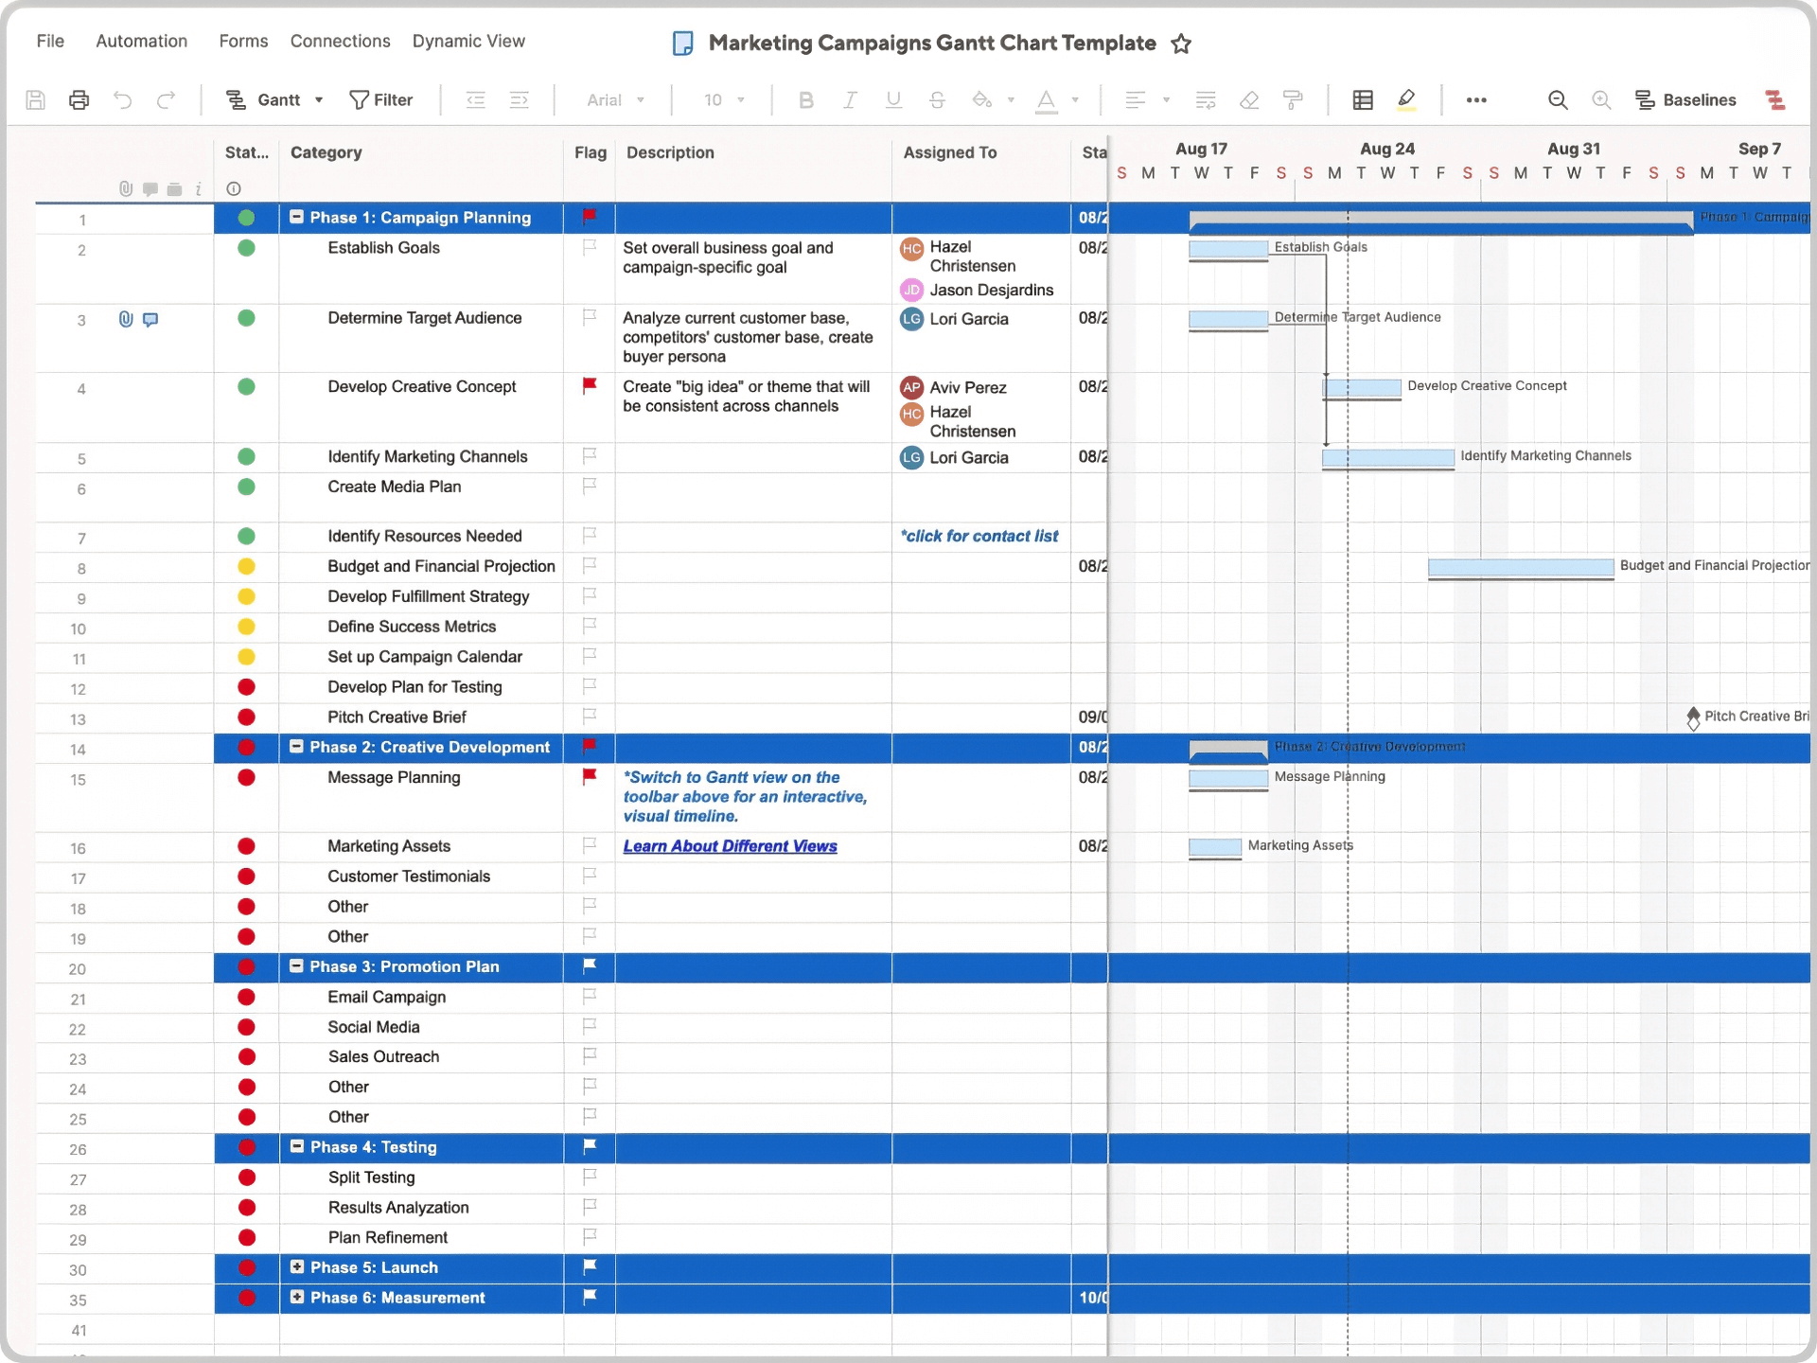Open the Filter tool

(380, 99)
